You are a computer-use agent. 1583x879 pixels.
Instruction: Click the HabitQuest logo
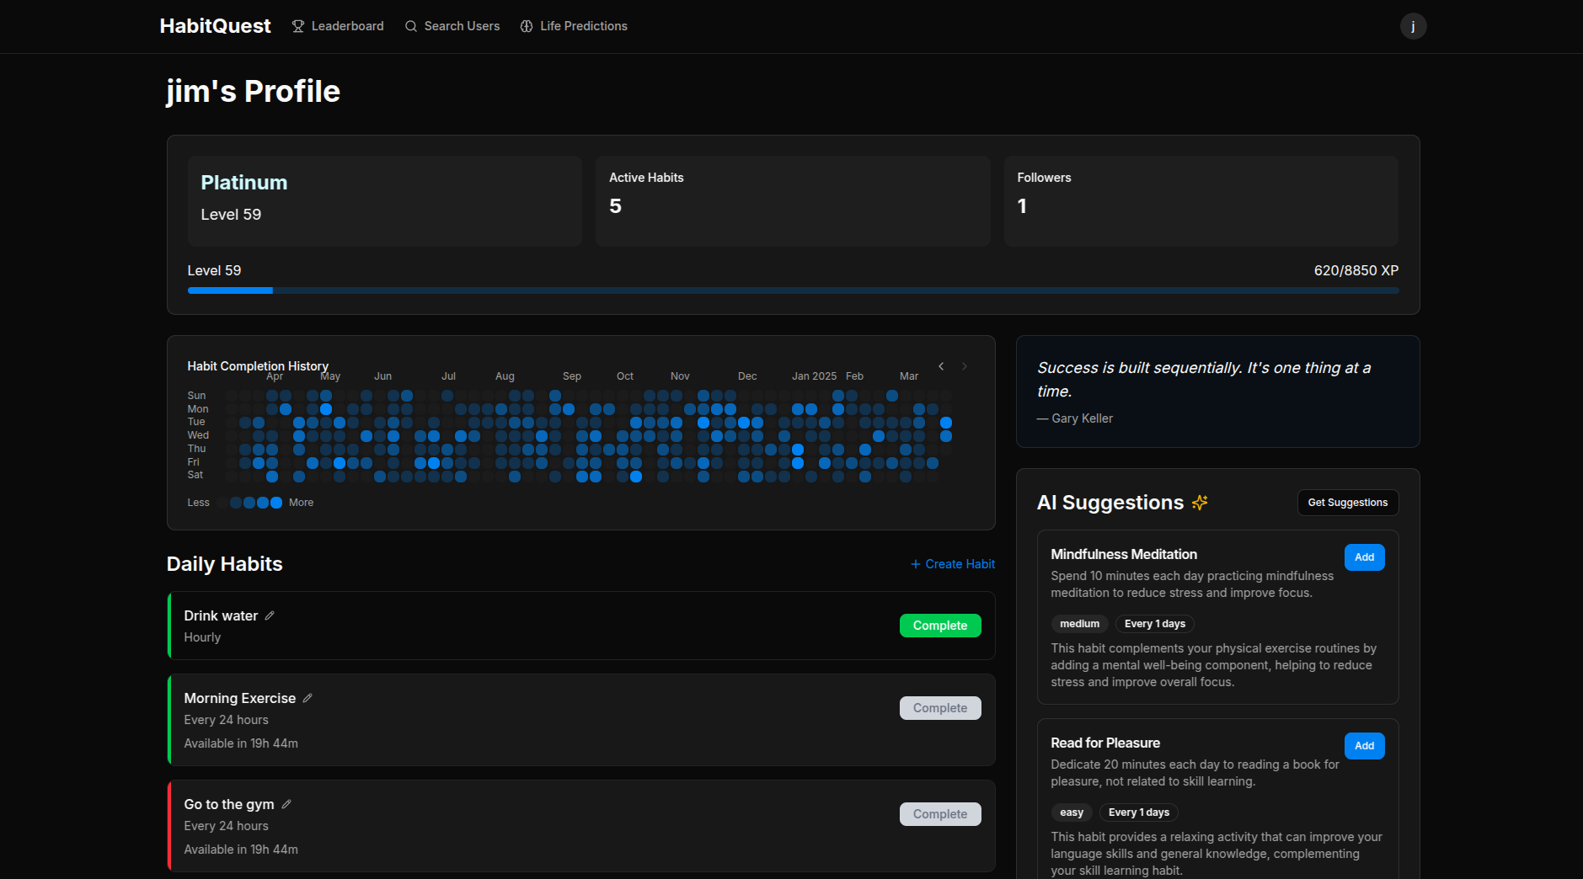point(215,26)
